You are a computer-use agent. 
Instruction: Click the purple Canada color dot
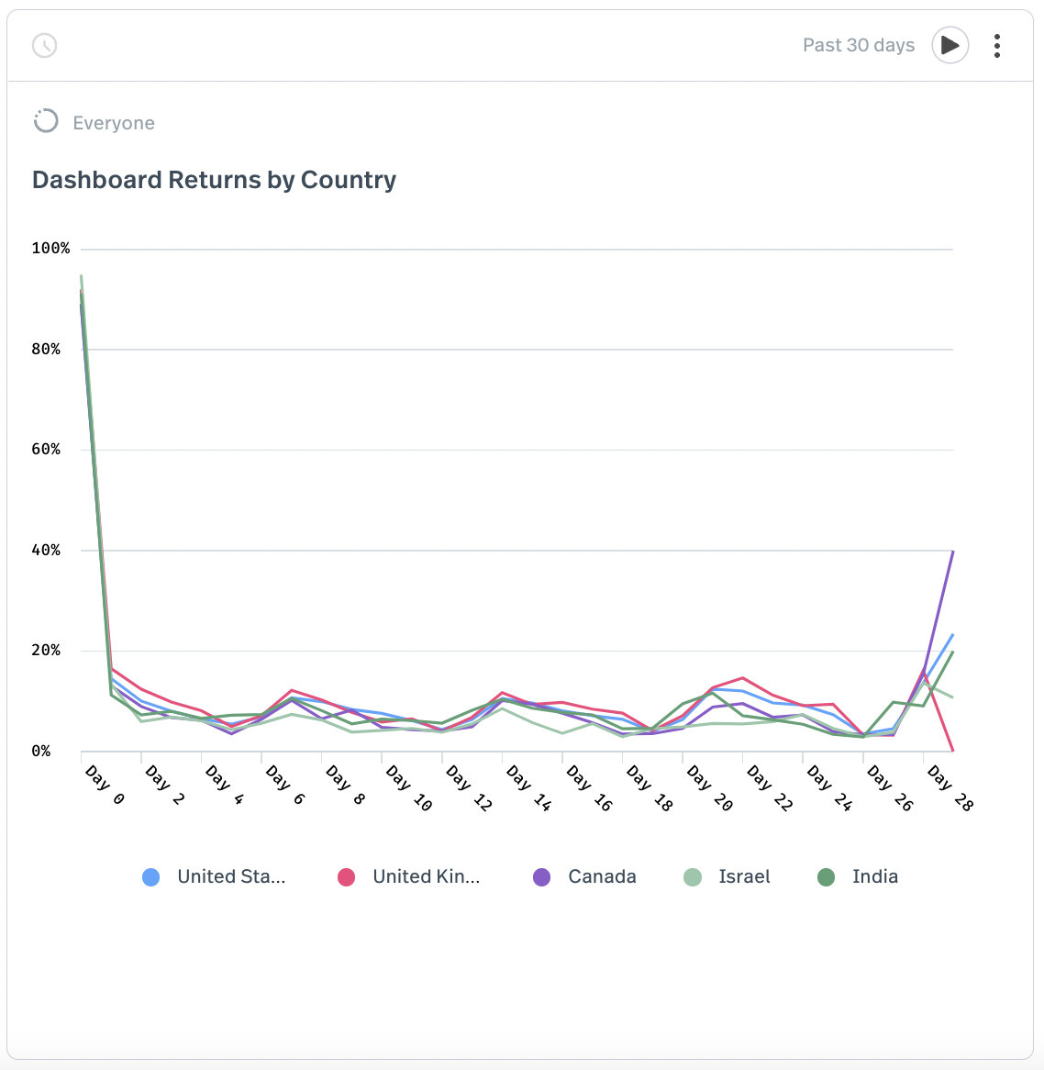pyautogui.click(x=542, y=877)
